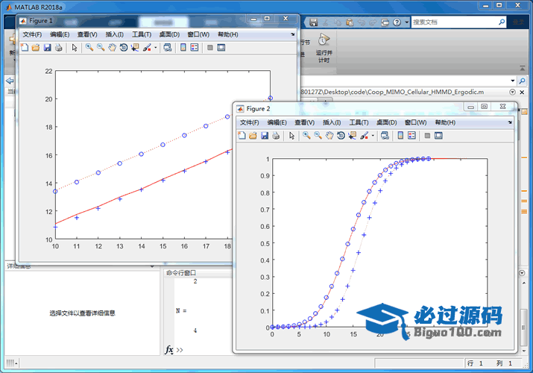533x373 pixels.
Task: Select the Pan hand tool in Figure 2
Action: pos(329,136)
